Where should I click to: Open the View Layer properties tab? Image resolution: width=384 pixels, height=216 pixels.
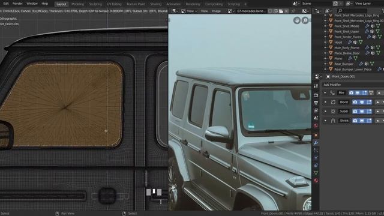click(x=316, y=110)
